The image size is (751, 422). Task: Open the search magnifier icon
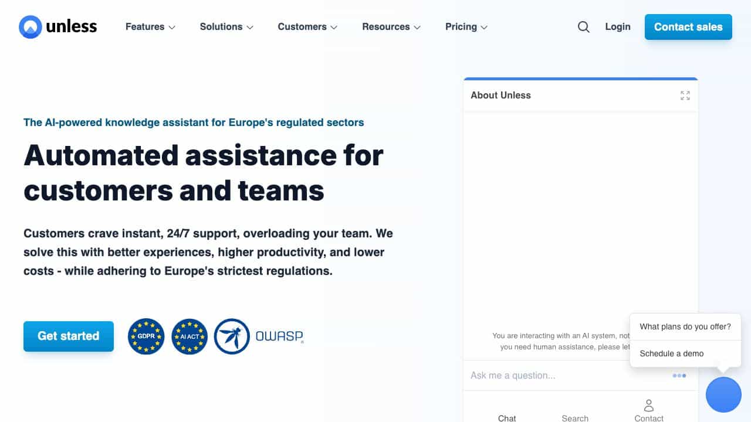tap(583, 27)
